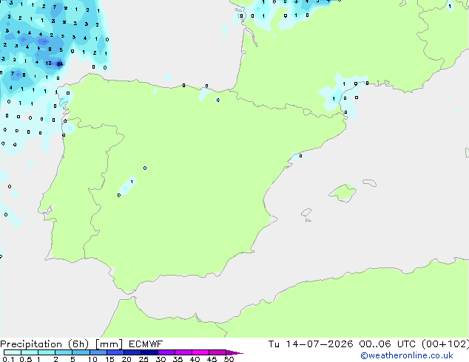Click the 10–15 mm legend color box

[98, 352]
